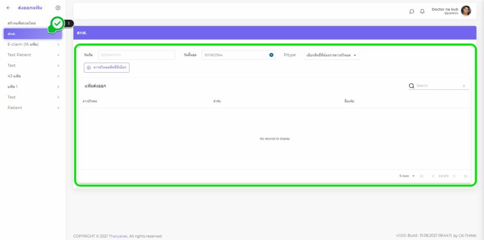Open the notifications bell
Image resolution: width=484 pixels, height=240 pixels.
point(423,11)
